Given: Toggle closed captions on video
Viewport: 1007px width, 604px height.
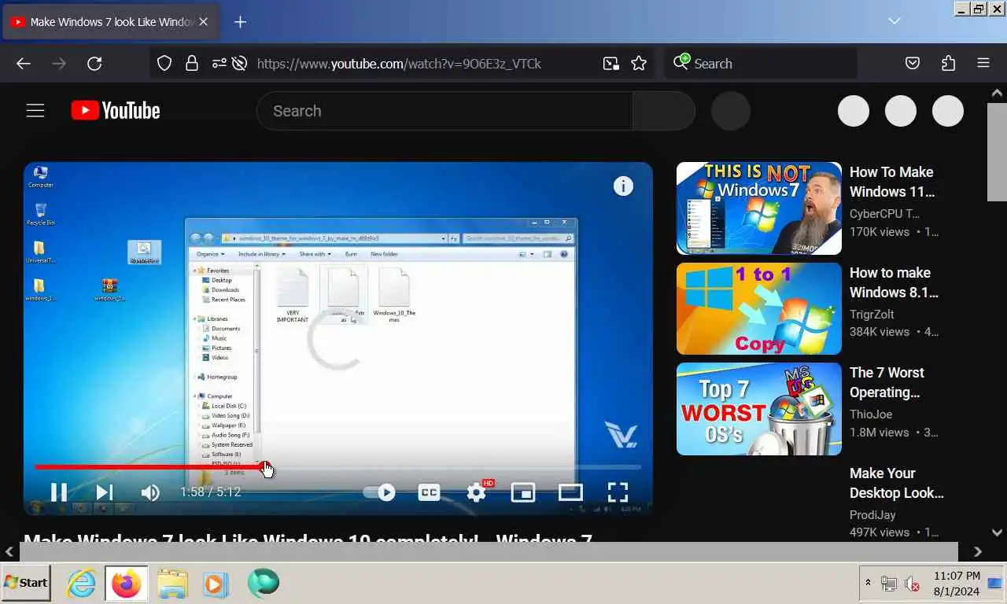Looking at the screenshot, I should coord(429,492).
